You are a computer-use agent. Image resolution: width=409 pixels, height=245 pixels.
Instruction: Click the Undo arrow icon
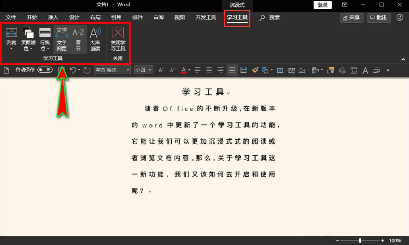pos(73,70)
